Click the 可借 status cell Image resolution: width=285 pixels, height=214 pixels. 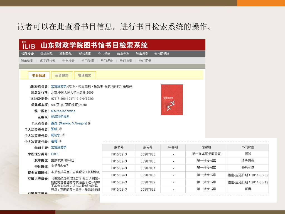[248, 189]
